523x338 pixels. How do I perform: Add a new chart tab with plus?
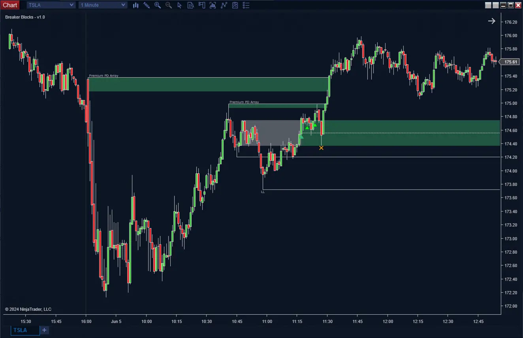[44, 330]
